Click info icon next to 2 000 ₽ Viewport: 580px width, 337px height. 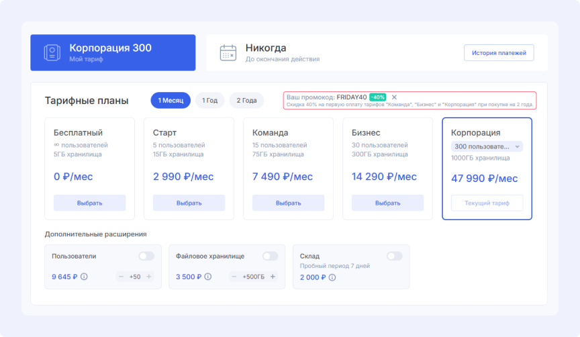(332, 277)
